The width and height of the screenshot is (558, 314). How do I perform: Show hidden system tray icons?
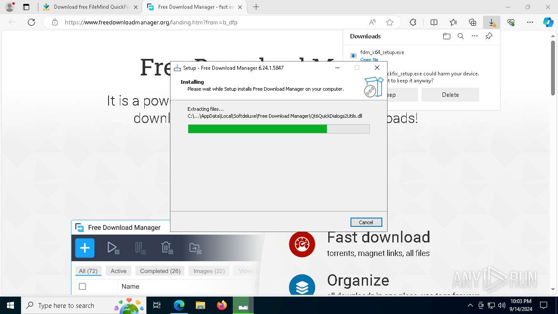470,305
